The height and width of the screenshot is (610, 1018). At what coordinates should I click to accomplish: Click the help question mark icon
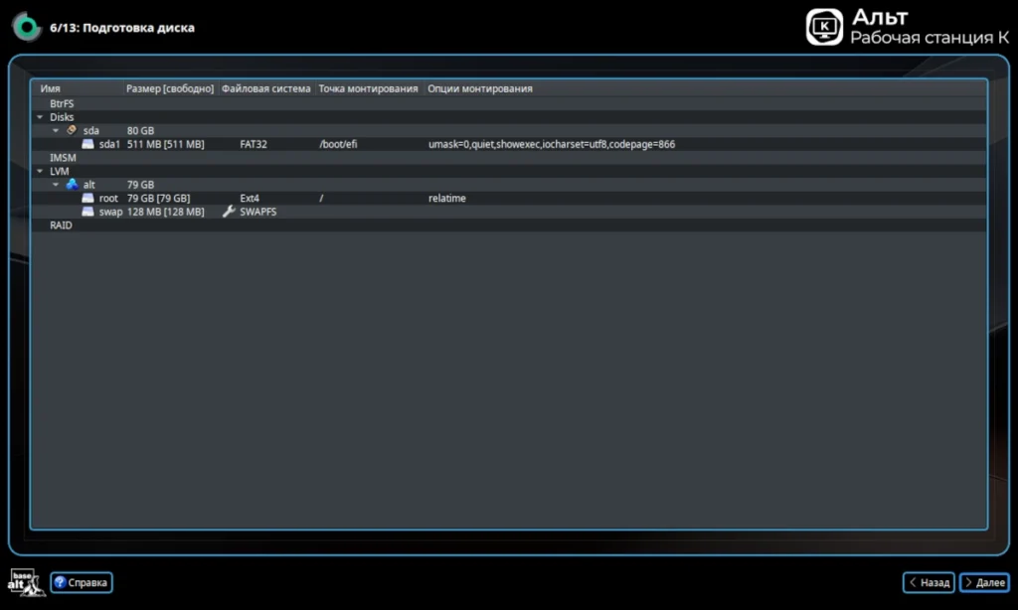point(60,582)
